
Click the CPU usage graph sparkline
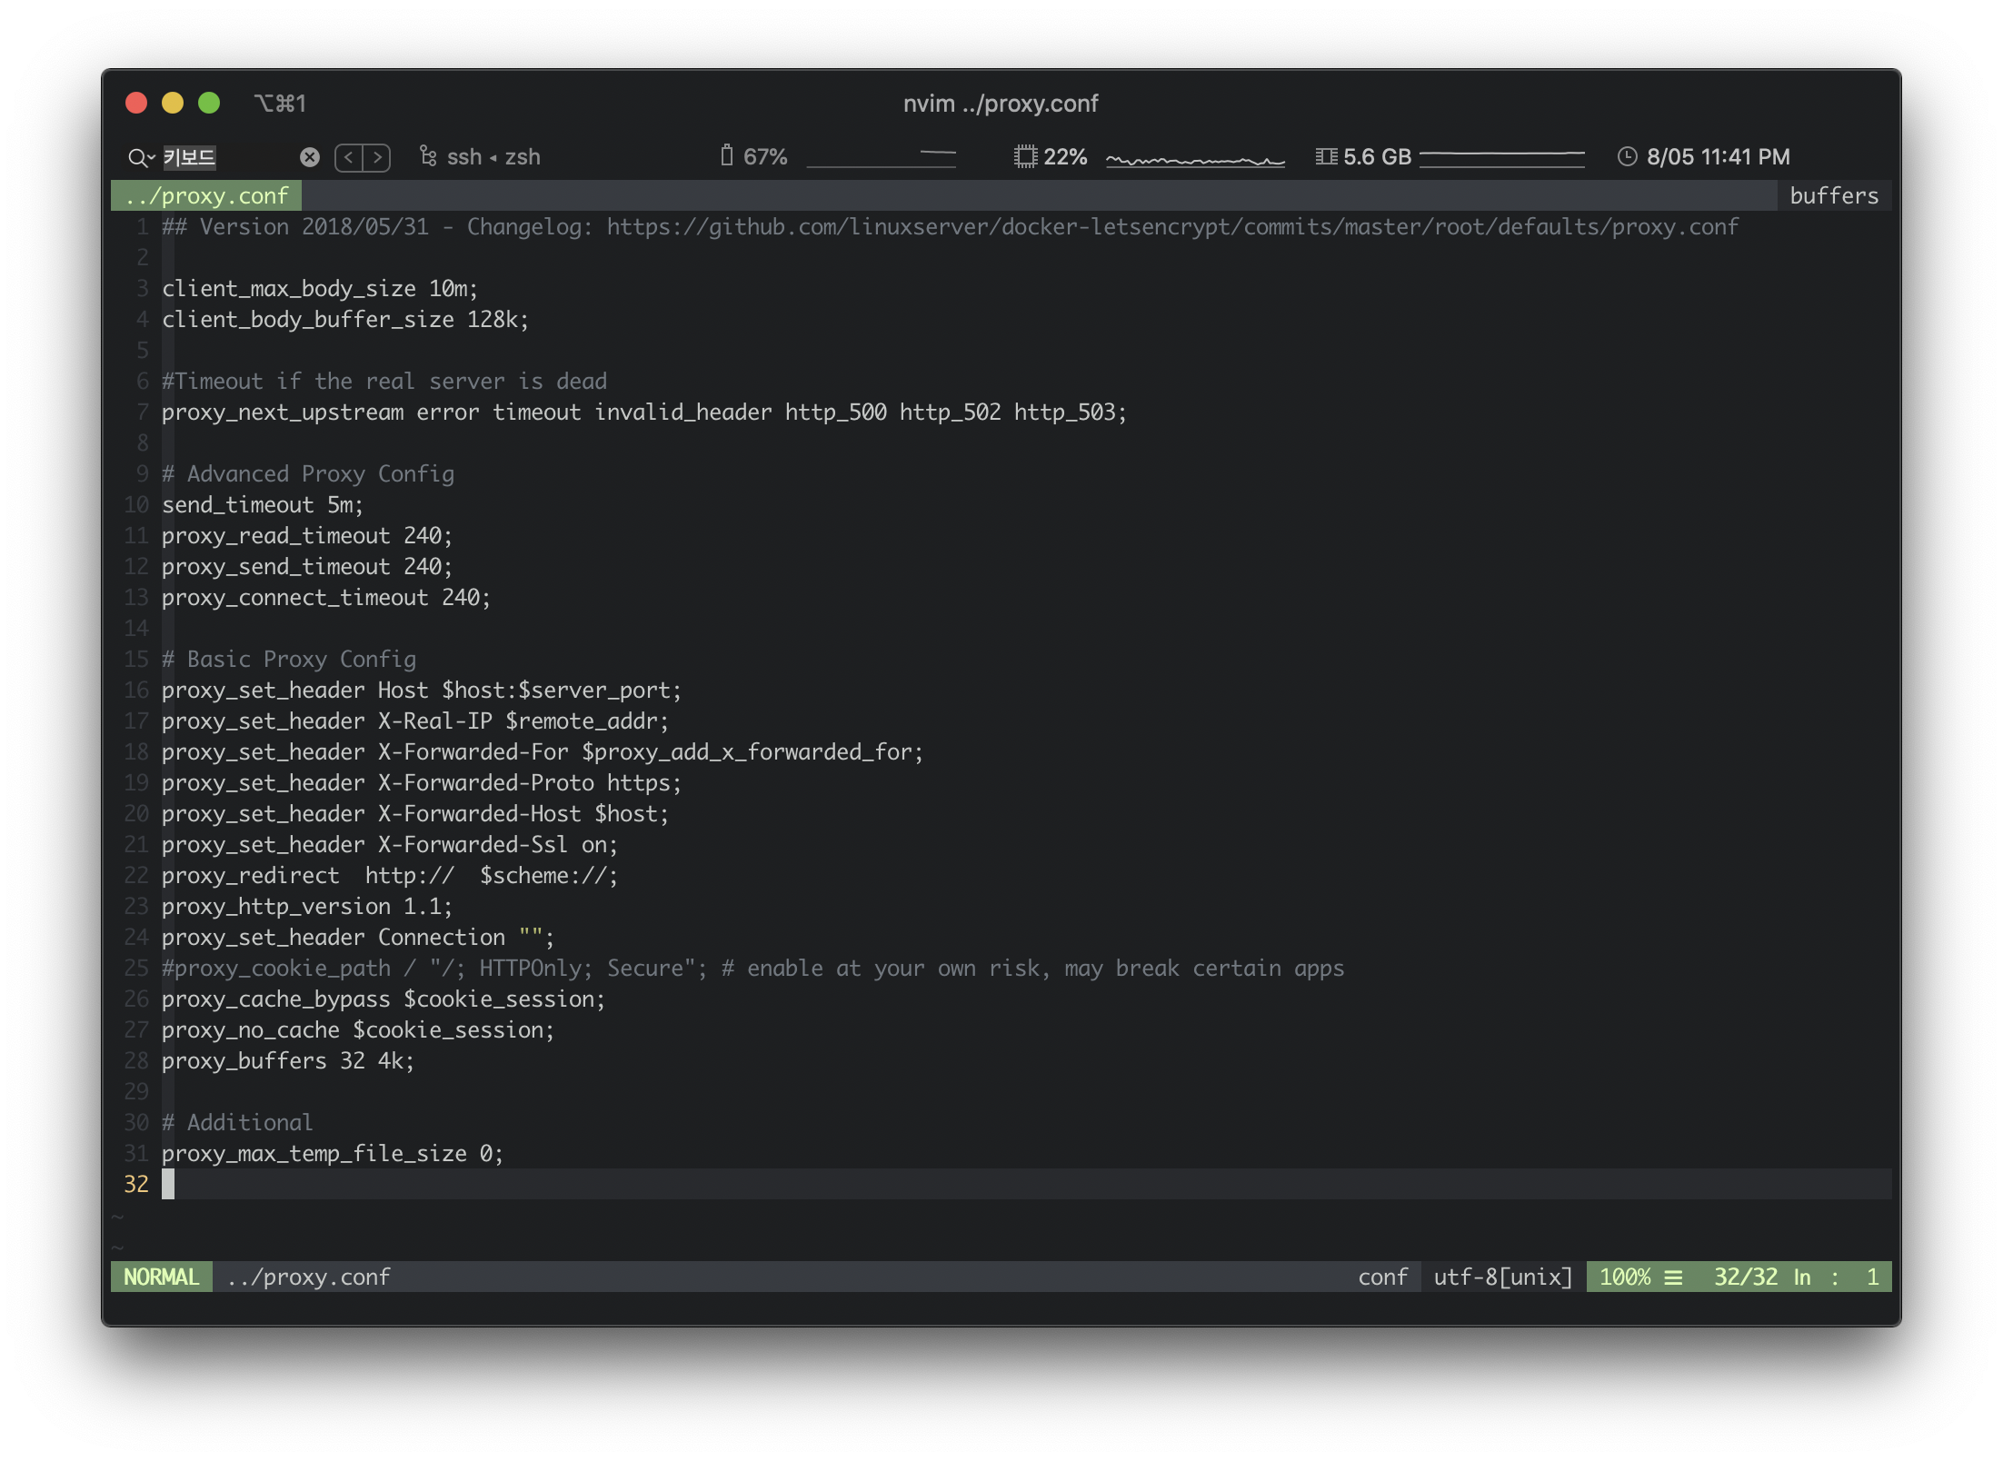[1195, 160]
